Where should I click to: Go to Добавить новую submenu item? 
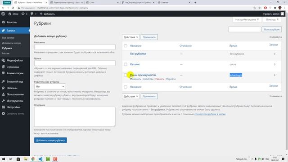pyautogui.click(x=12, y=43)
